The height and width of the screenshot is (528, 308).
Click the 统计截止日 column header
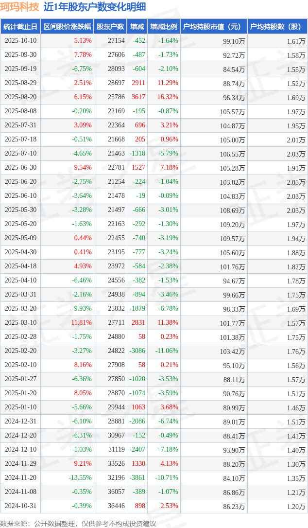tap(20, 27)
